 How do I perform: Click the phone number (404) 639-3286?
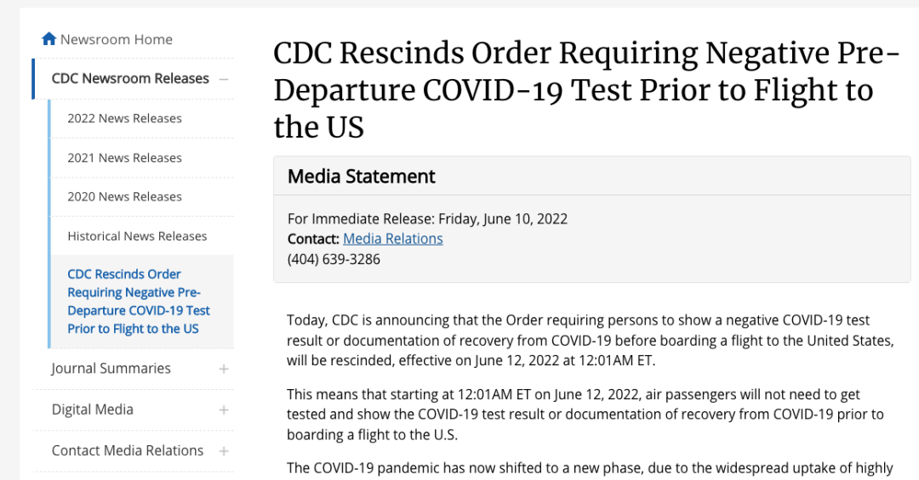pos(334,259)
